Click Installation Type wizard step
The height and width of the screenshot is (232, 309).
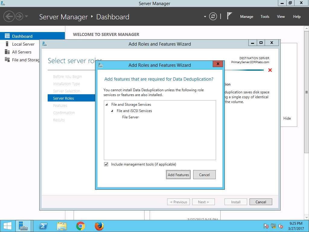tap(66, 84)
